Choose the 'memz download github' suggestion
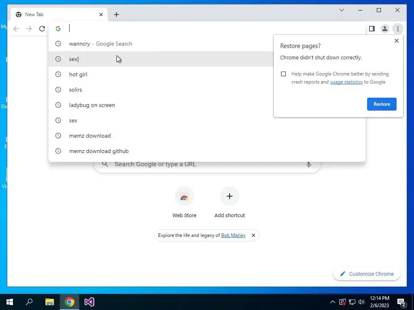The width and height of the screenshot is (414, 310). point(207,151)
